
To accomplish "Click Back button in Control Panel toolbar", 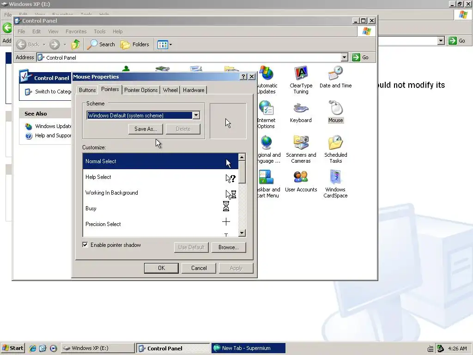I will click(x=28, y=44).
